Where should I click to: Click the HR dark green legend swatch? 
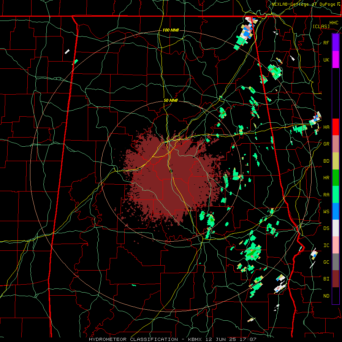point(336,178)
